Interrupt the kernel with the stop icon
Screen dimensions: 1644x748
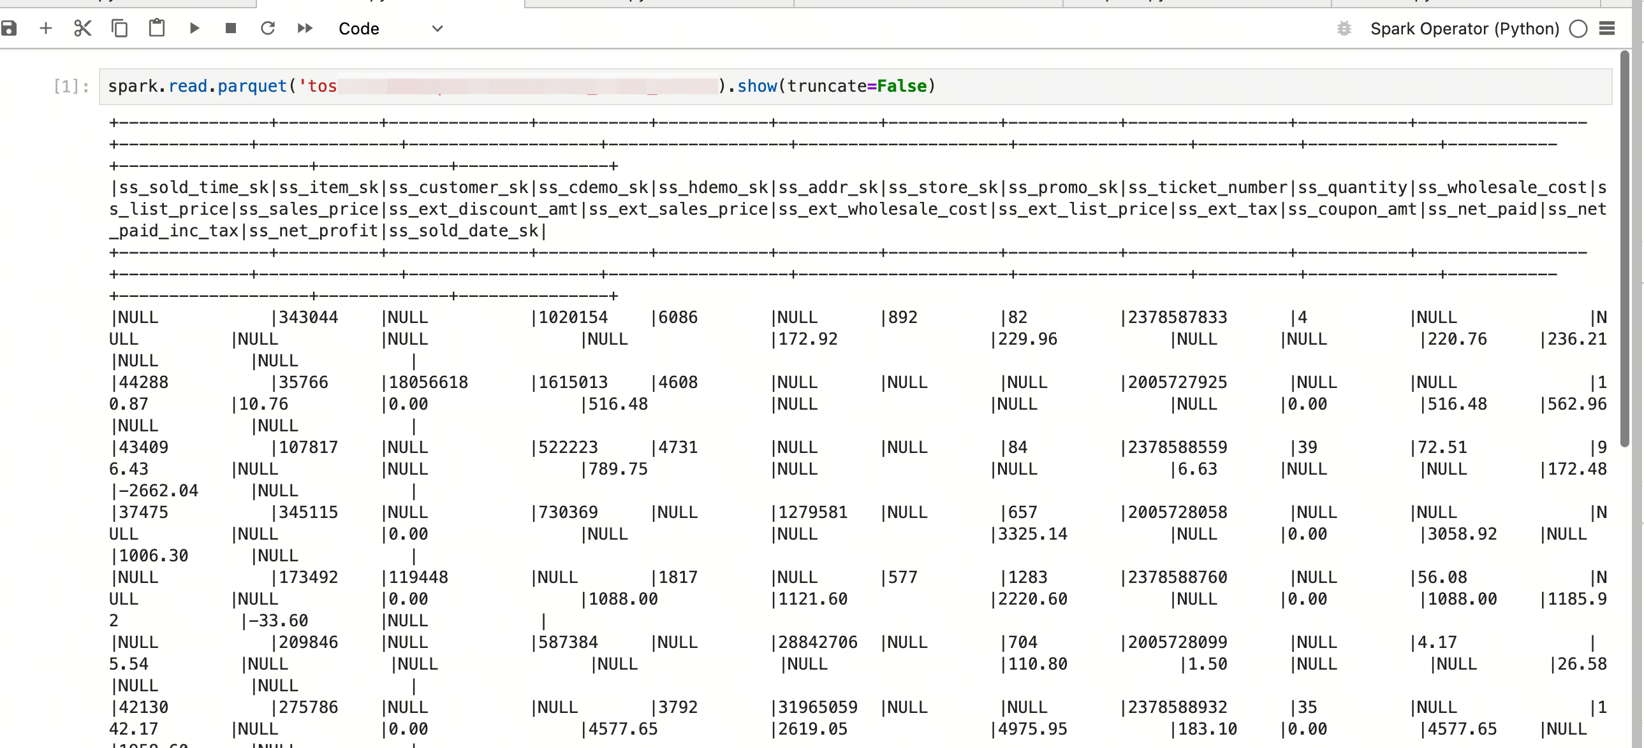[231, 28]
